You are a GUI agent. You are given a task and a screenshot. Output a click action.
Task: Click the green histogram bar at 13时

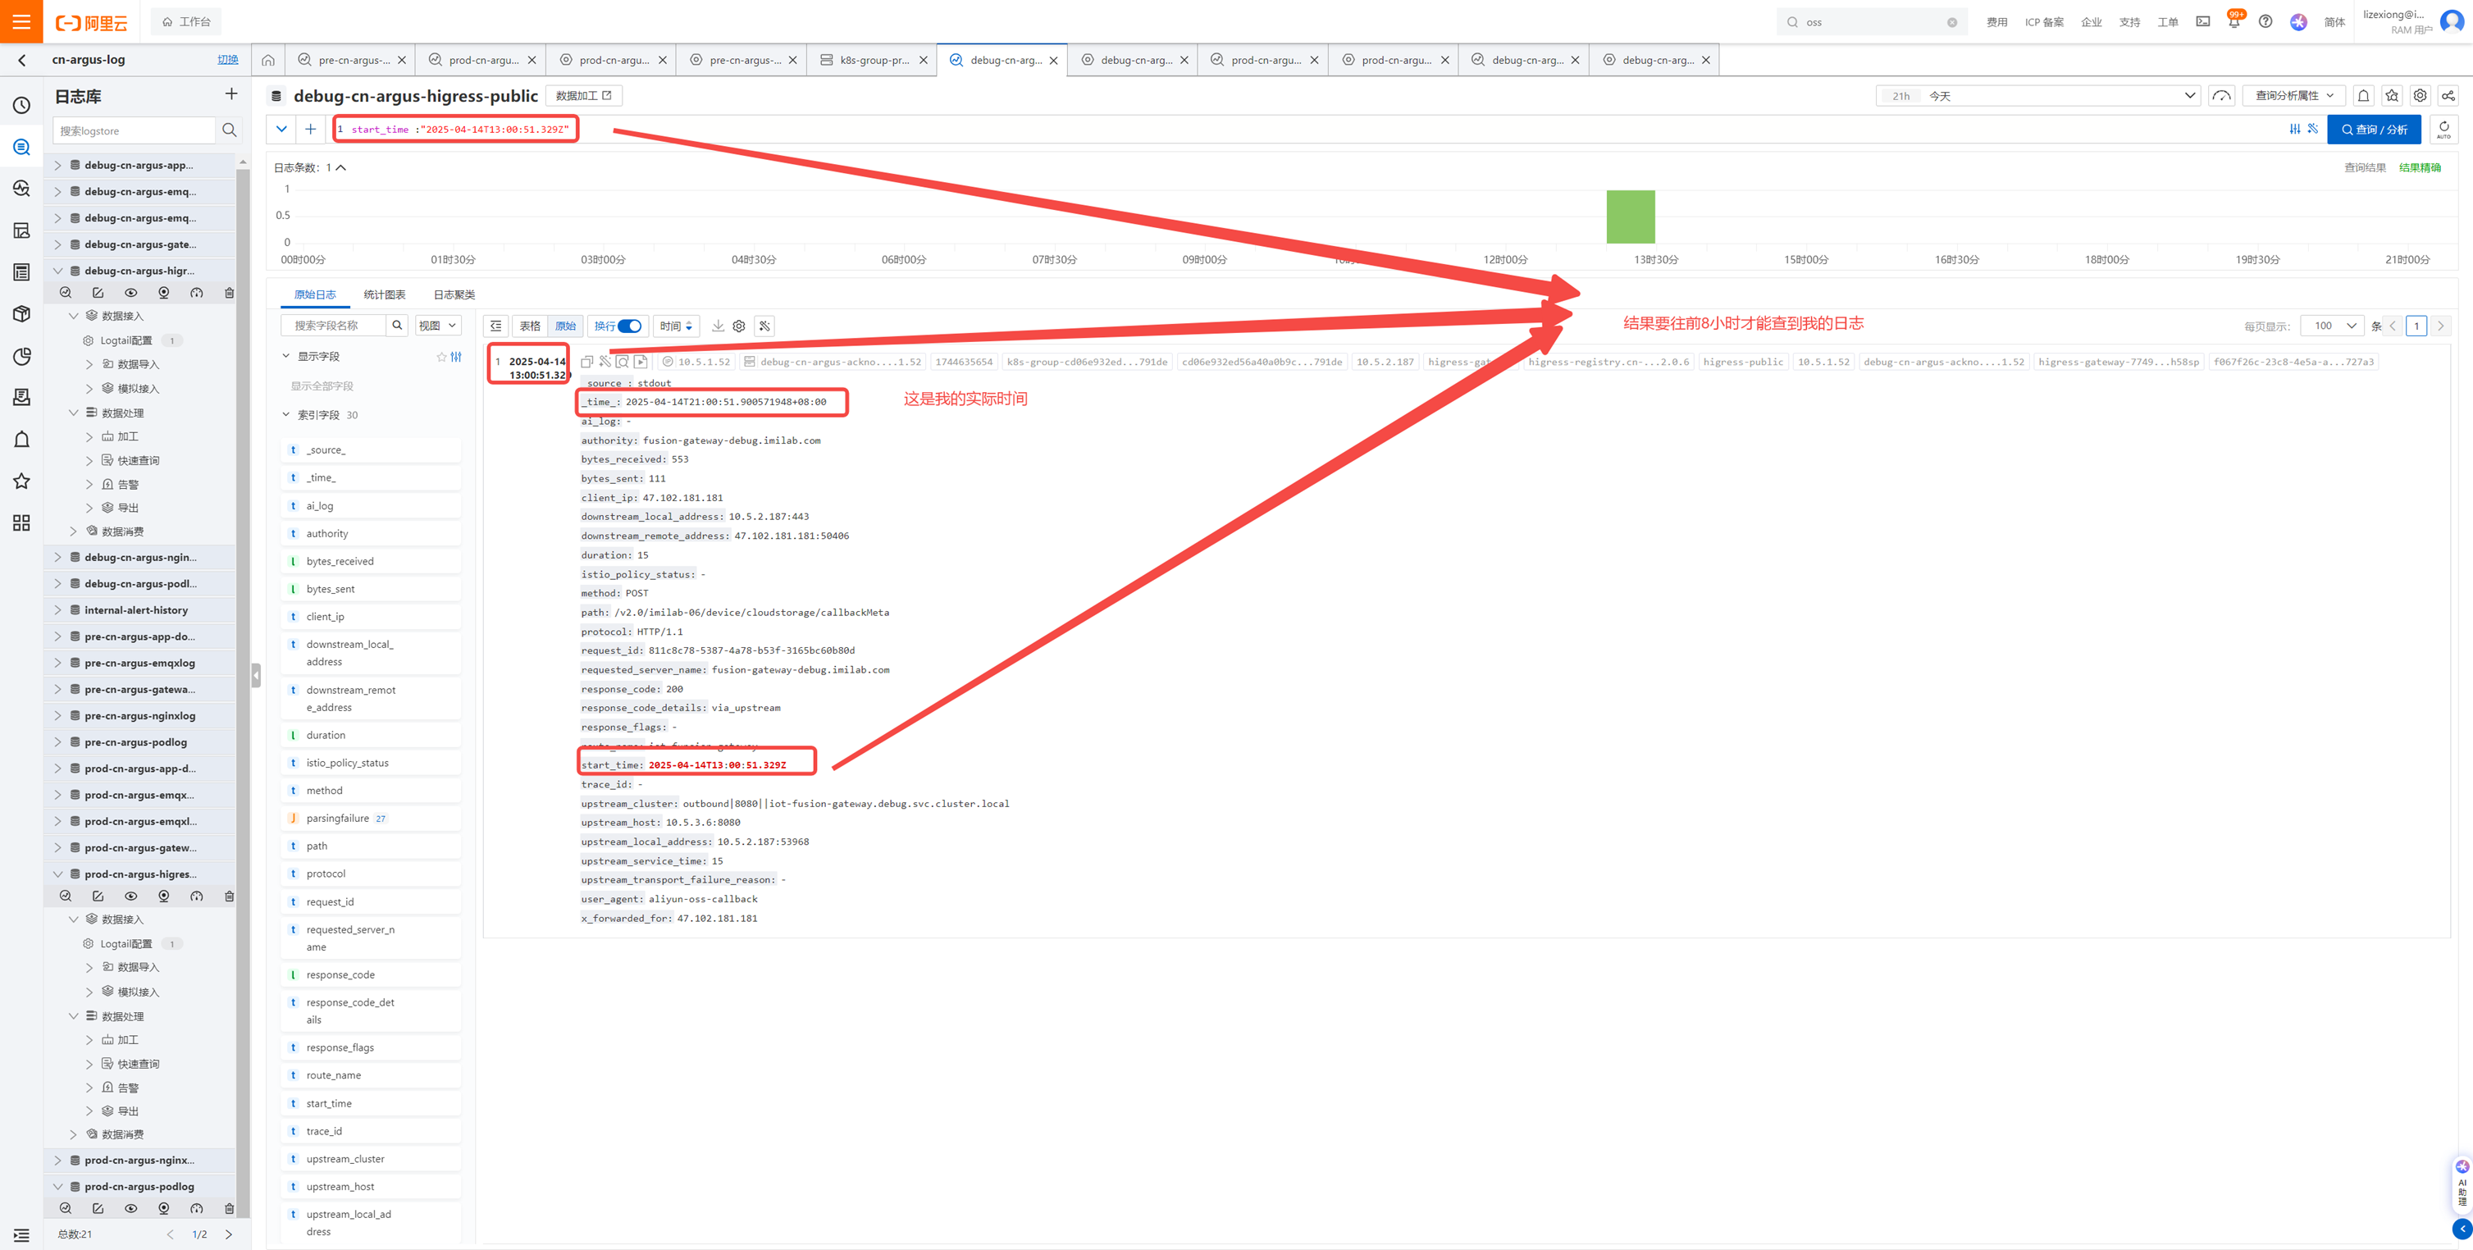coord(1630,217)
